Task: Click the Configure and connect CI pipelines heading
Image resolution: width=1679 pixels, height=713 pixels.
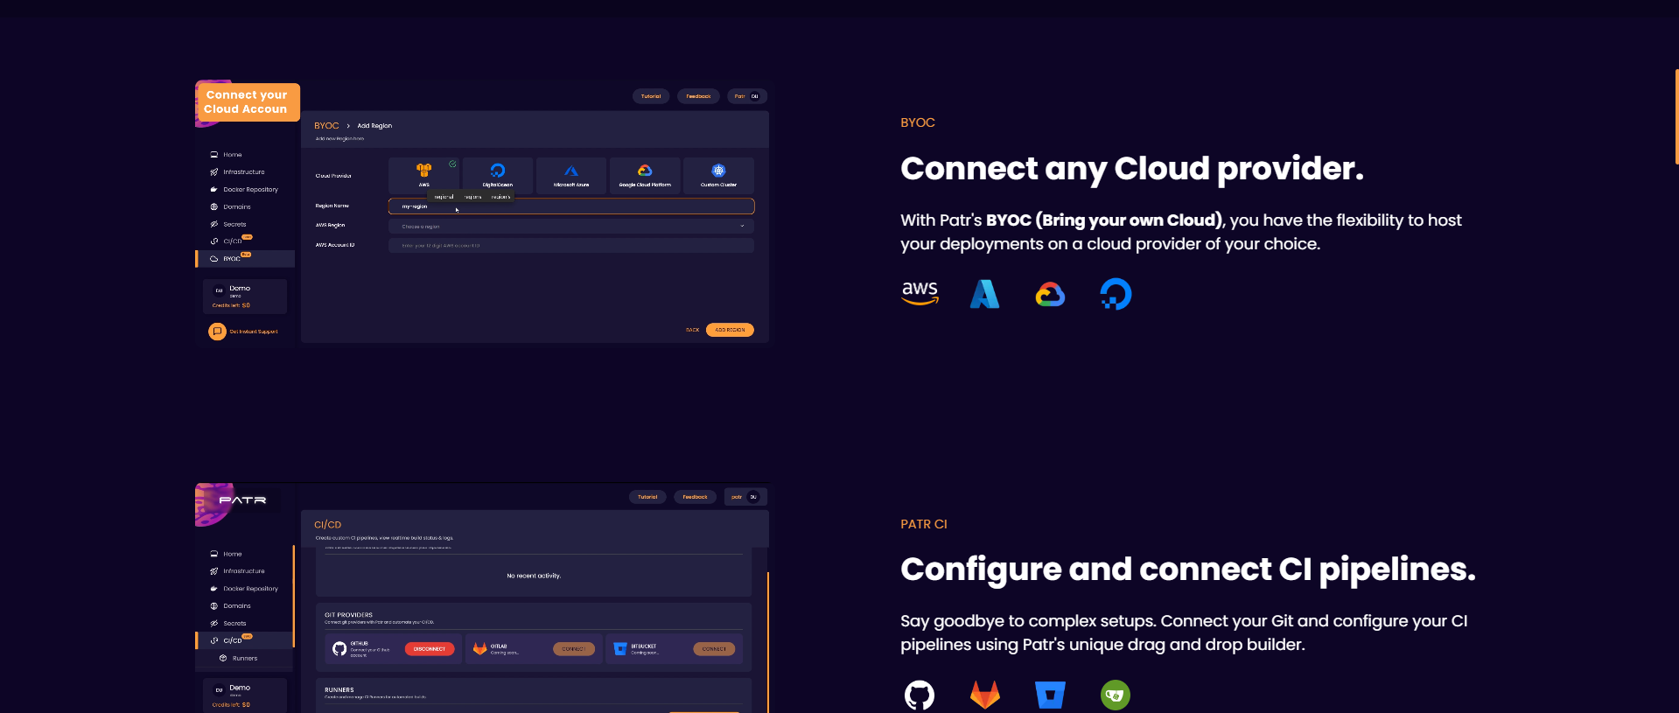Action: (1188, 569)
